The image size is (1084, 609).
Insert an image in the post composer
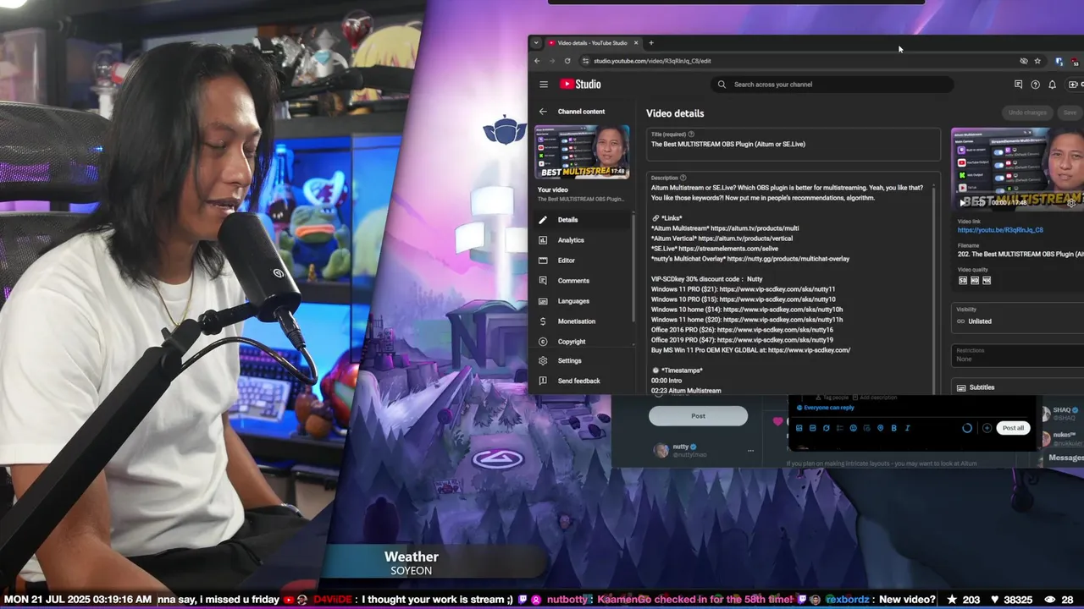click(799, 428)
